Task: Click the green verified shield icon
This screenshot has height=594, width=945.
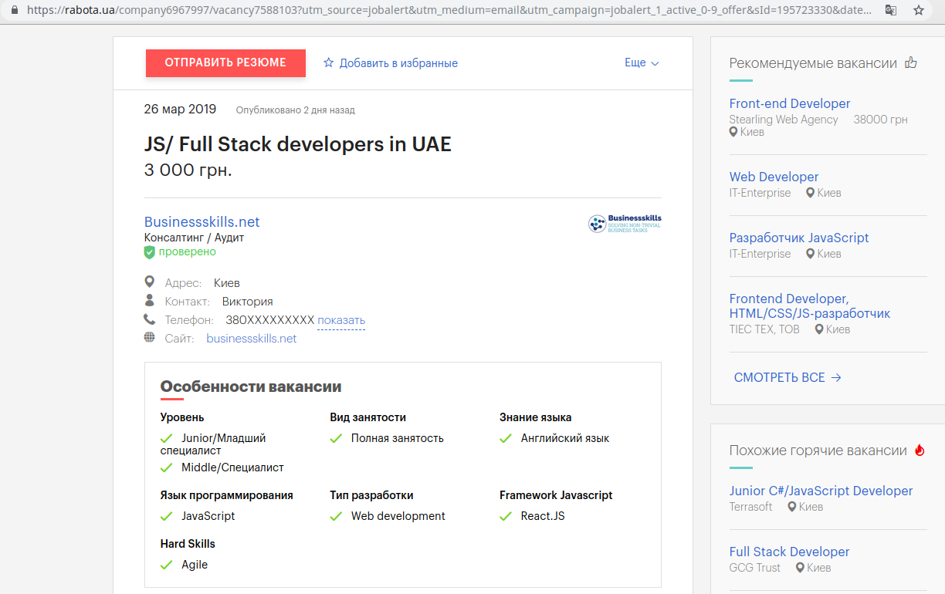Action: [150, 252]
